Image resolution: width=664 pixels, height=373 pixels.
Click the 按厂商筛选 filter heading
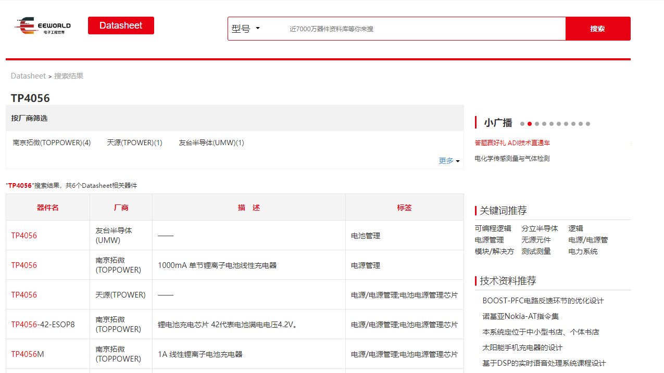pos(29,118)
